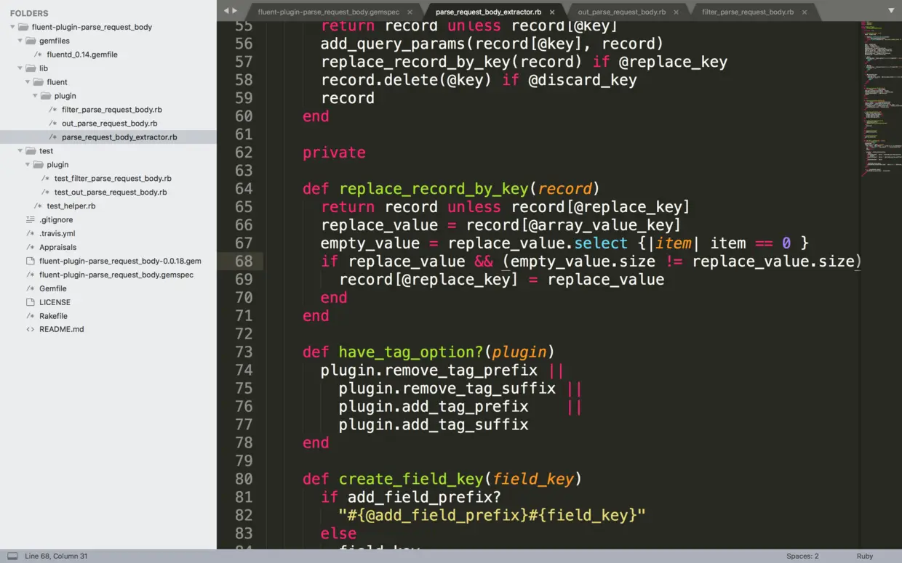Click create_field_key method name on line 80

click(x=411, y=479)
